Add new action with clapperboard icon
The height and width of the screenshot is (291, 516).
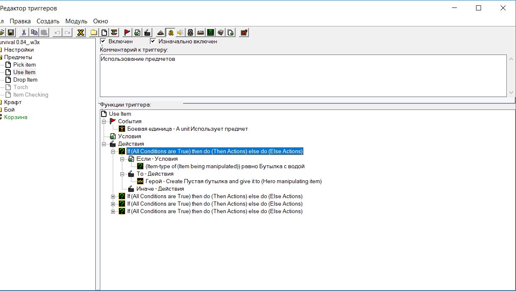pyautogui.click(x=147, y=32)
